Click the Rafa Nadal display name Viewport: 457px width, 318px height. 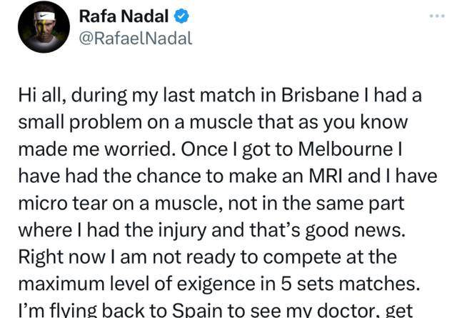pos(124,16)
